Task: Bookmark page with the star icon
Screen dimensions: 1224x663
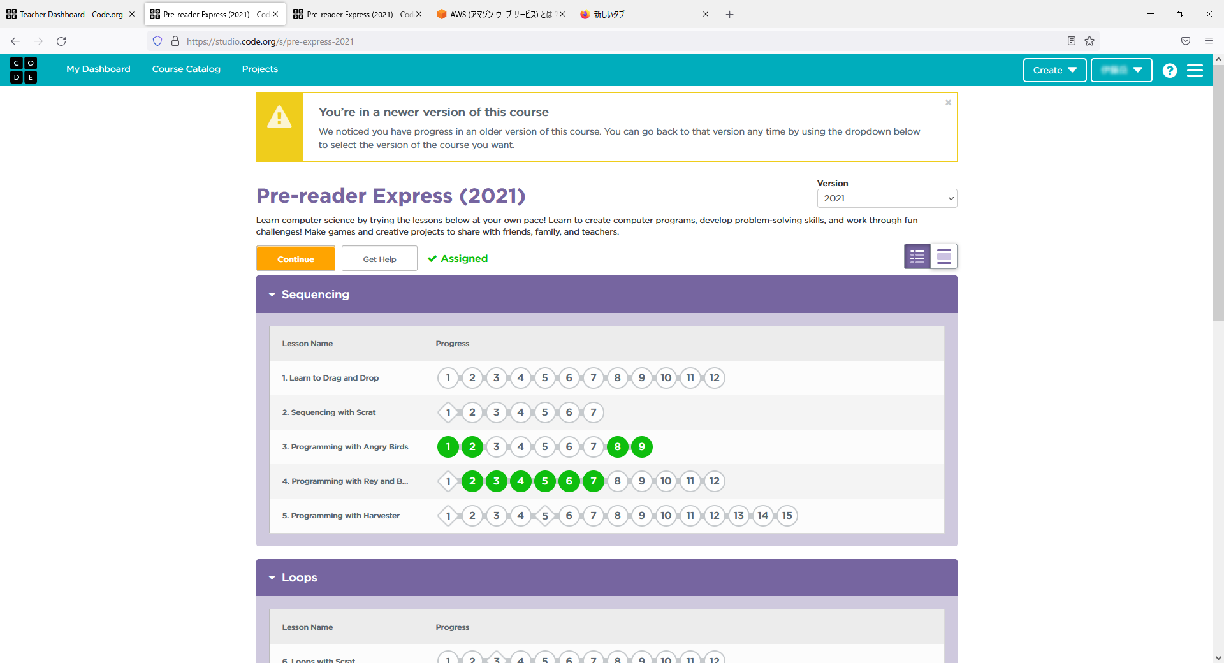Action: (1089, 41)
